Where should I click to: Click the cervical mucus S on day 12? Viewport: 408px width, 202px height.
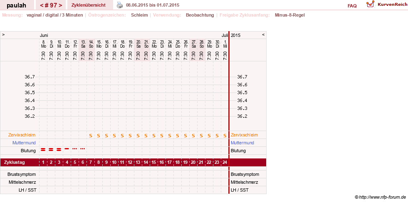[x=130, y=136]
